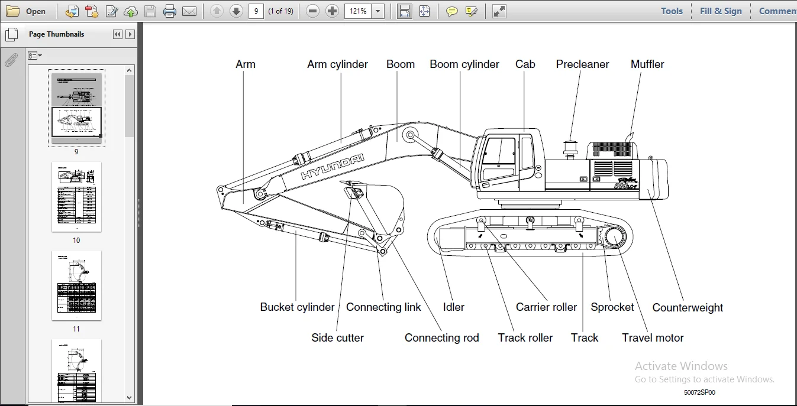Click thumbnails scrollbar down arrow
The height and width of the screenshot is (406, 797).
coord(130,398)
